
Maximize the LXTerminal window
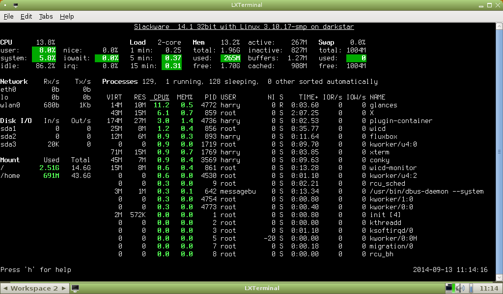pos(490,5)
